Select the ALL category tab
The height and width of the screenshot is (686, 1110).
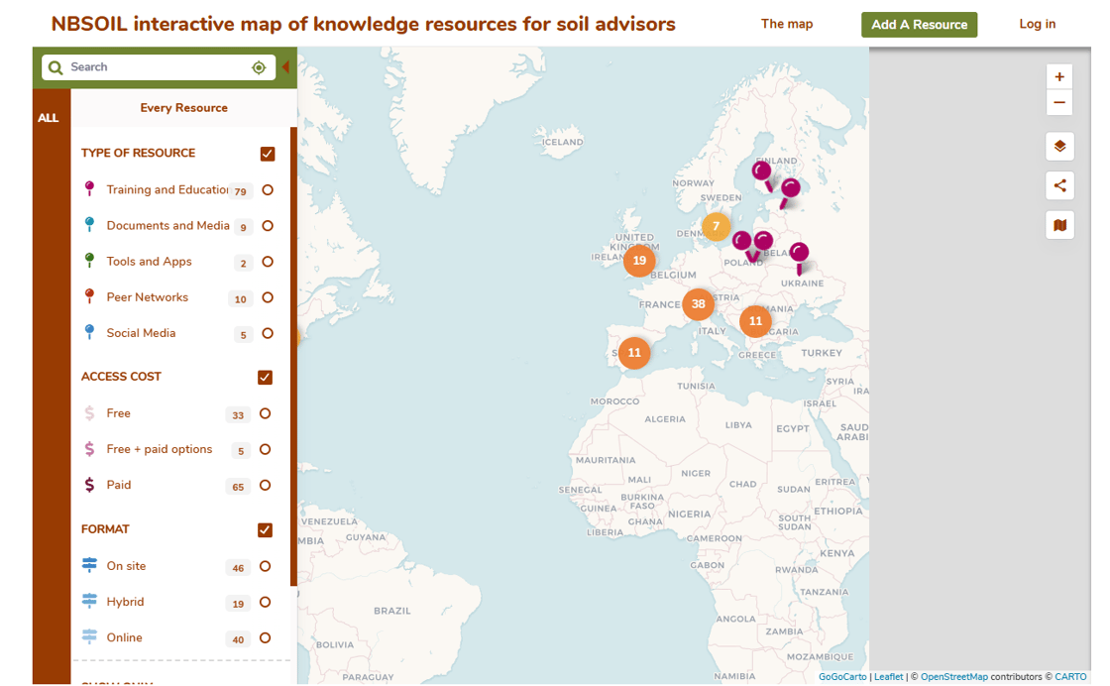point(49,118)
